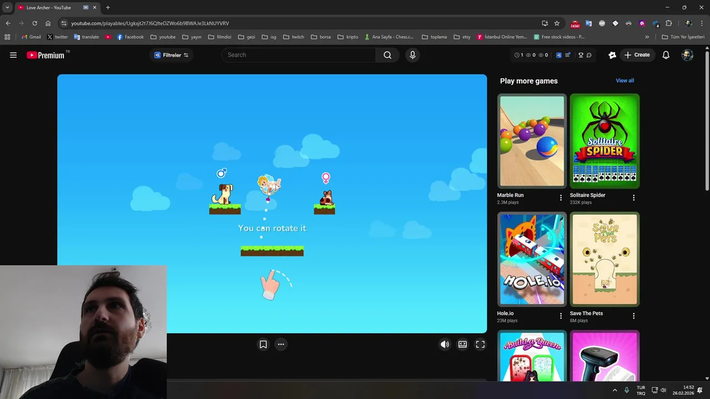Click the install app icon in address bar
The image size is (710, 399).
point(545,23)
